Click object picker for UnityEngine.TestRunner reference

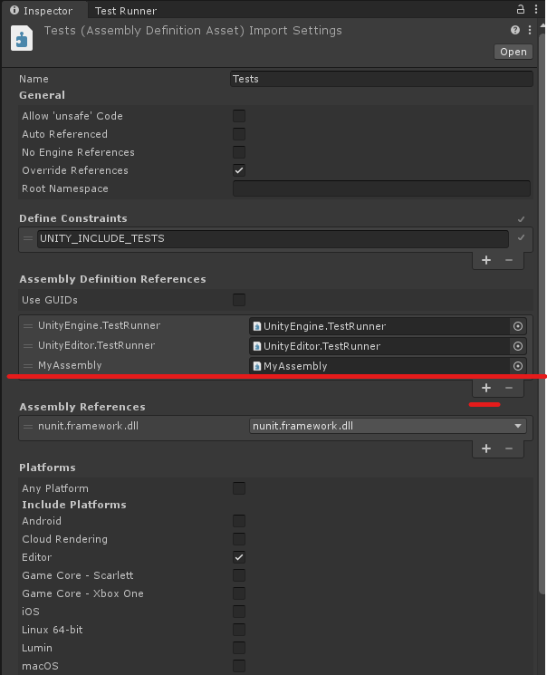[x=518, y=326]
